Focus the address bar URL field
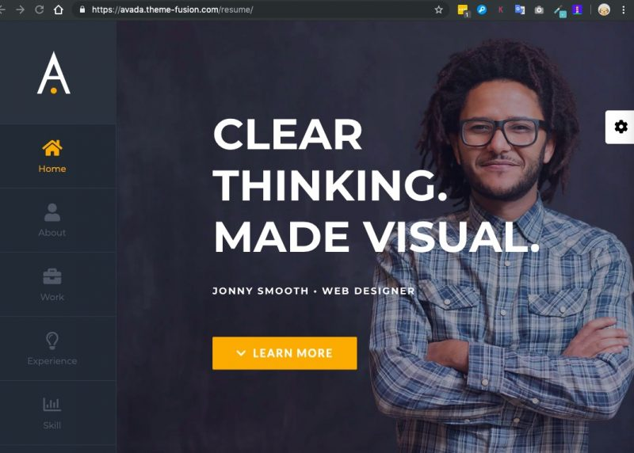The width and height of the screenshot is (634, 453). 259,10
